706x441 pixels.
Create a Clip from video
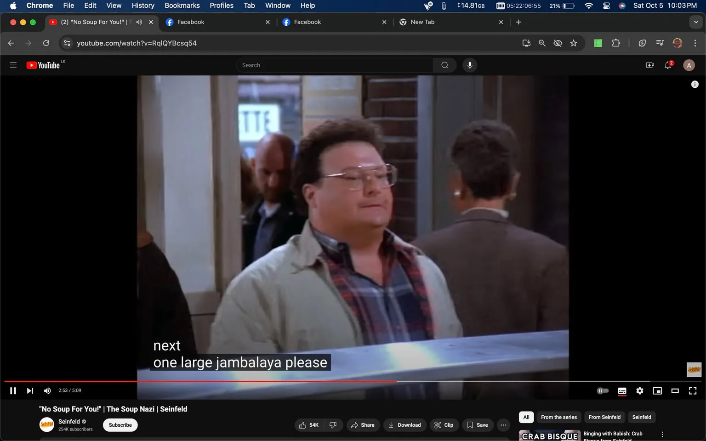444,425
